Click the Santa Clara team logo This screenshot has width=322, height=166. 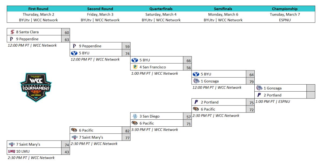(x=12, y=32)
